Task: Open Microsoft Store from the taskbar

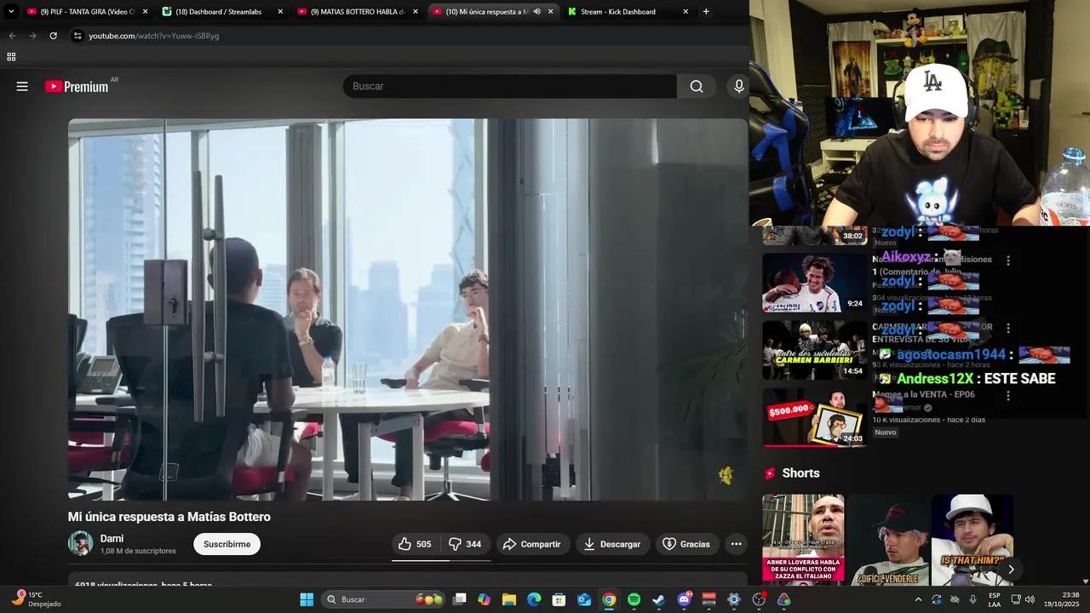Action: (x=559, y=599)
